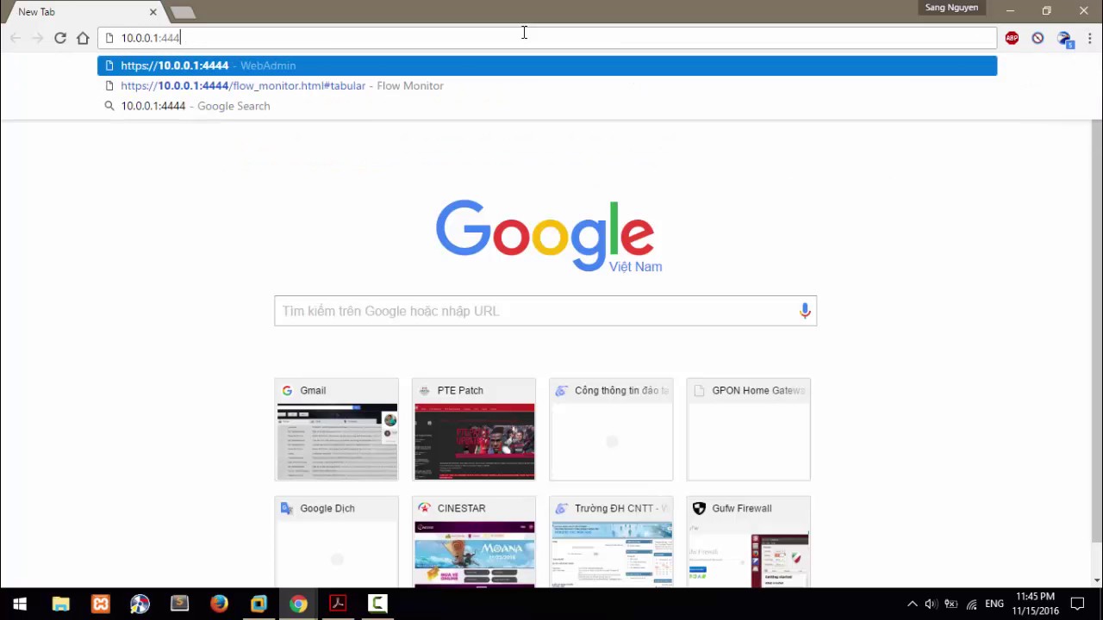The height and width of the screenshot is (620, 1103).
Task: Open the Sang Nguyen profile button
Action: [951, 8]
